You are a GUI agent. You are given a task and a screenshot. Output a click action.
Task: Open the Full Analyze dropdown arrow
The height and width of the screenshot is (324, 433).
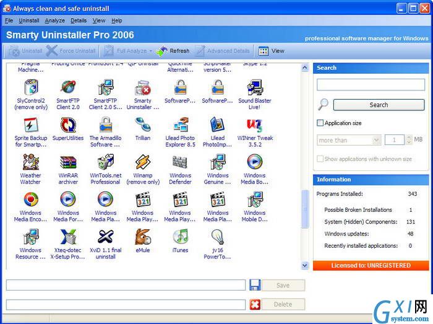151,51
